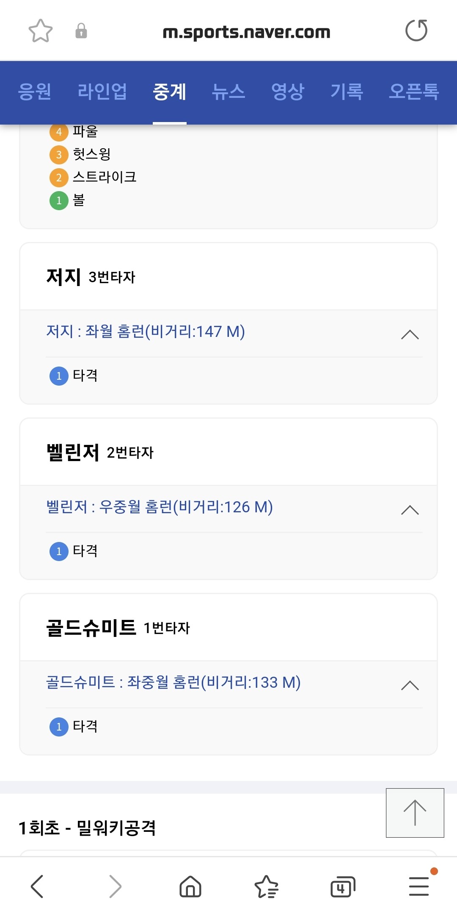The height and width of the screenshot is (917, 457).
Task: Open the 기록 tab
Action: click(x=347, y=92)
